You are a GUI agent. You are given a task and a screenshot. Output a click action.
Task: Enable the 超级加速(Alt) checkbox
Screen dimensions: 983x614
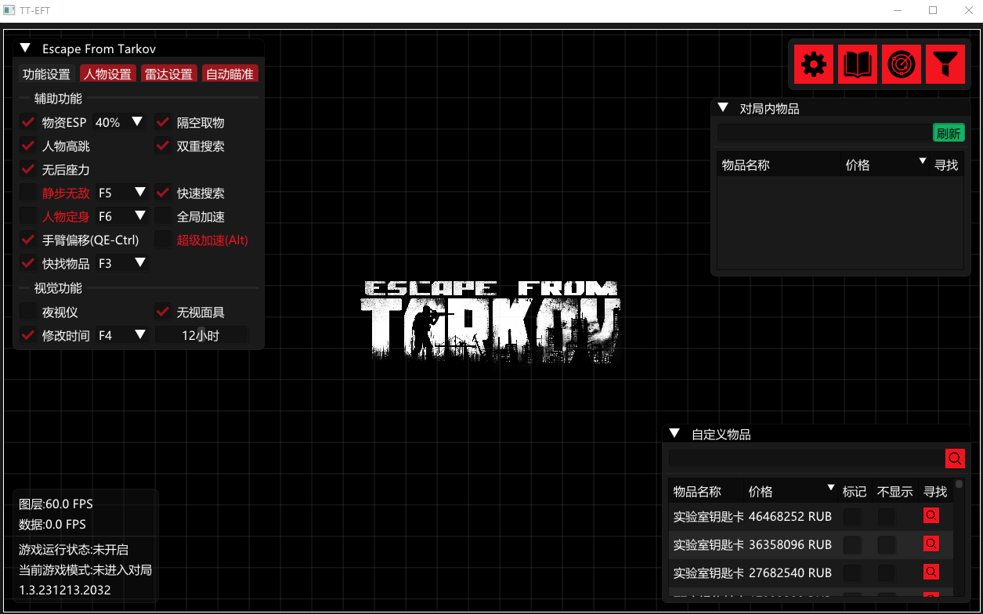[163, 240]
